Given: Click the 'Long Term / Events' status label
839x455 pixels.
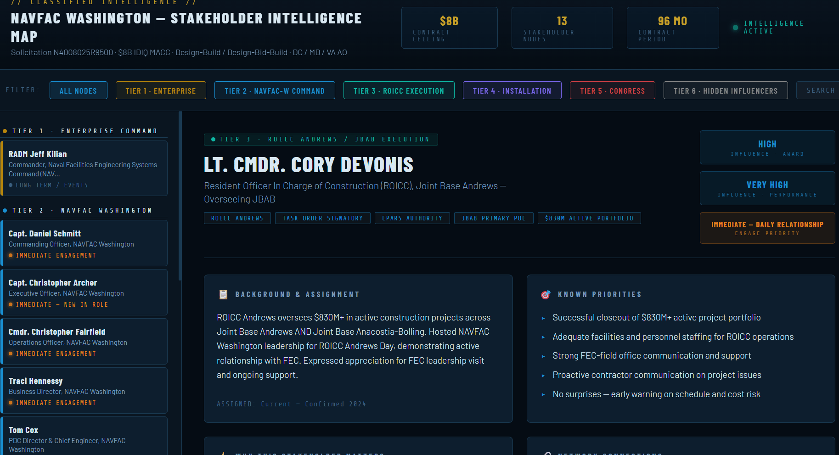Looking at the screenshot, I should coord(51,185).
